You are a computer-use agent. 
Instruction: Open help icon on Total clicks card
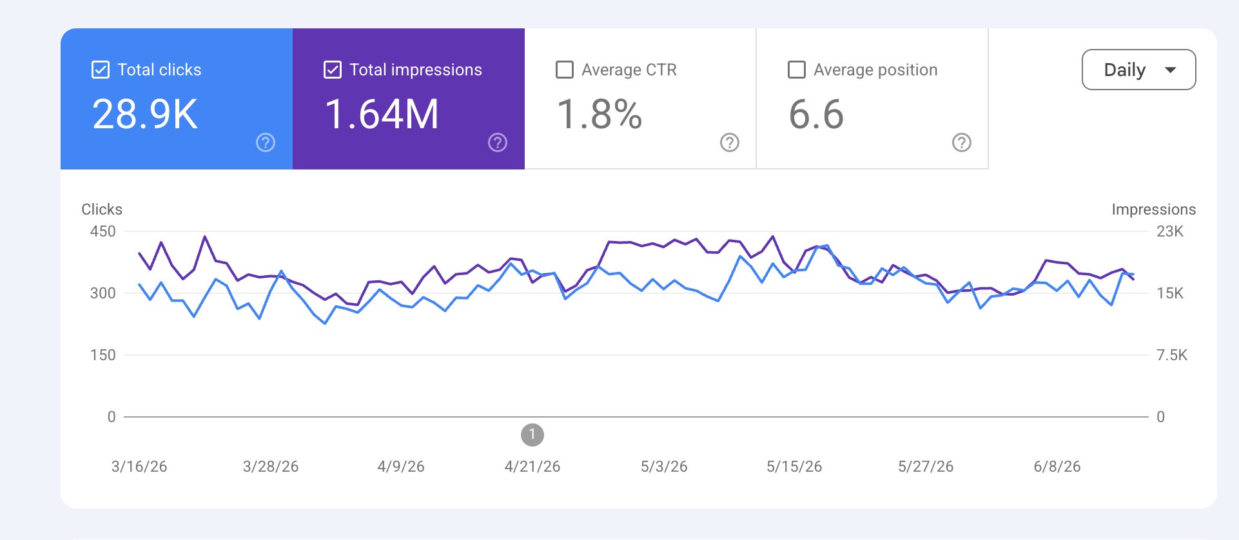(266, 142)
